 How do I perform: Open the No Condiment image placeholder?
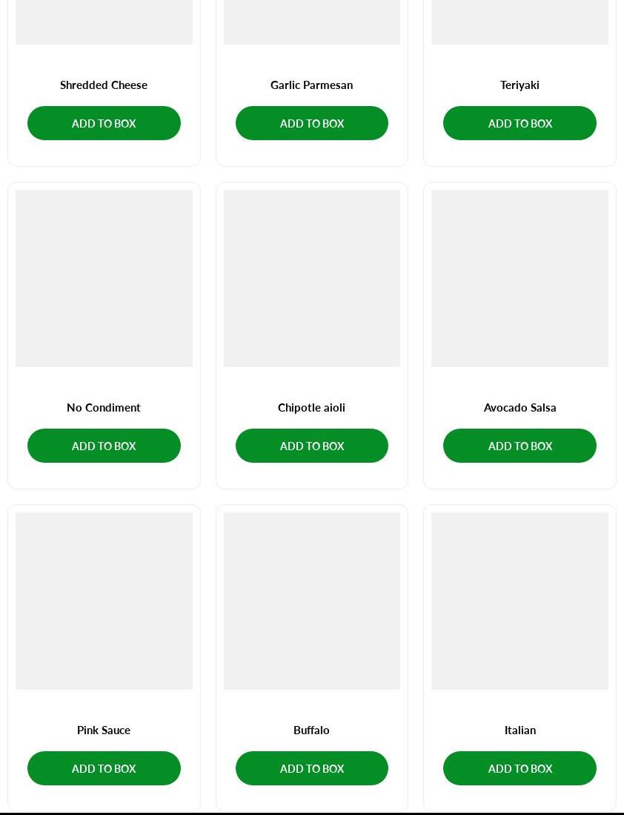pos(104,278)
